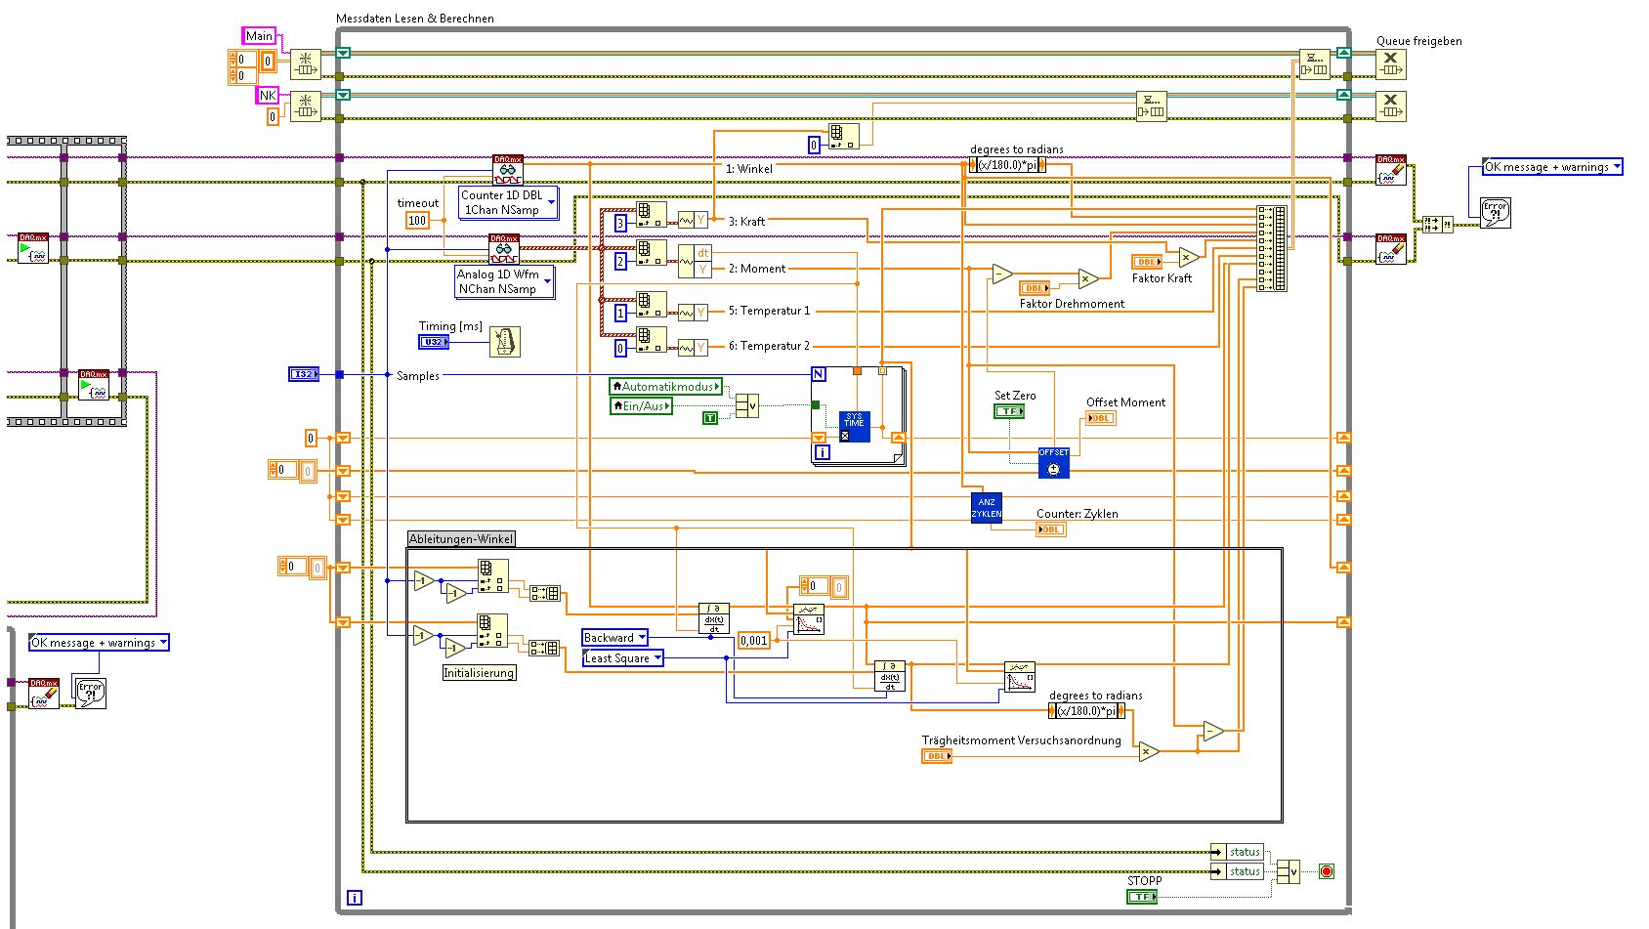Click the SYS TIME subVI icon
Viewport: 1649px width, 929px height.
[854, 426]
